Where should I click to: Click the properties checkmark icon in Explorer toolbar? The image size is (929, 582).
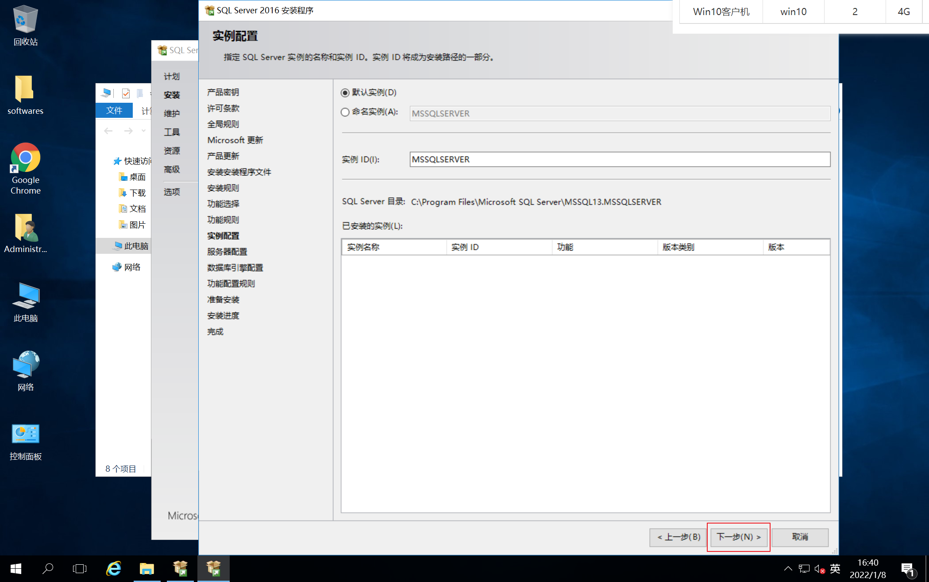[x=126, y=93]
